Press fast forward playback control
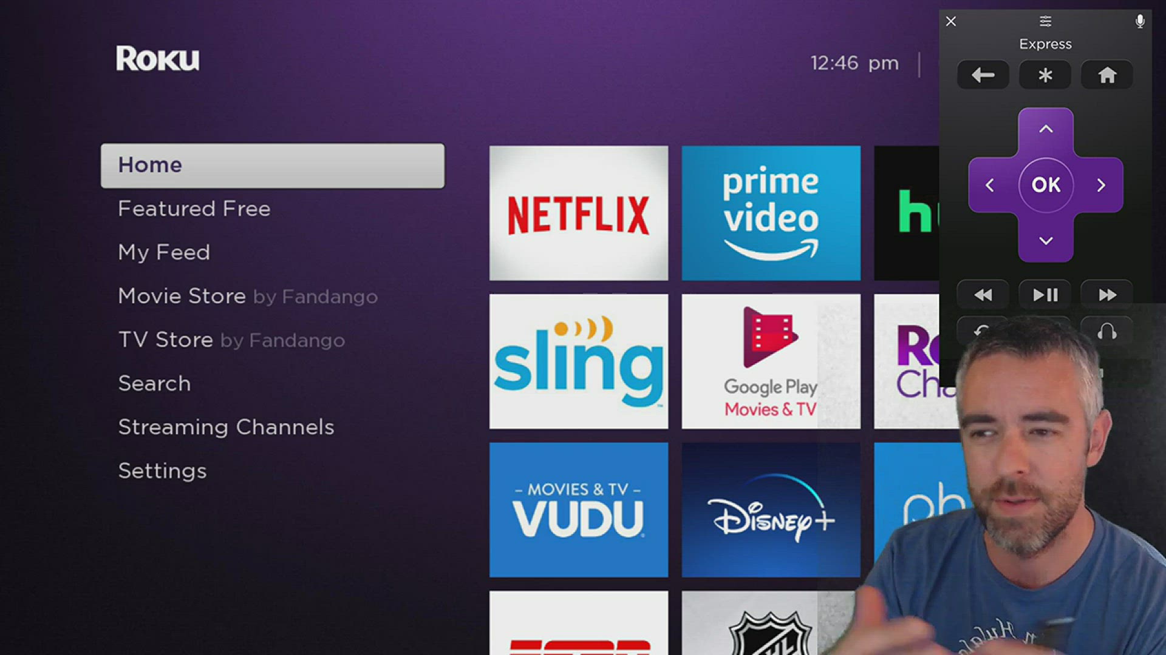This screenshot has width=1166, height=655. tap(1108, 295)
